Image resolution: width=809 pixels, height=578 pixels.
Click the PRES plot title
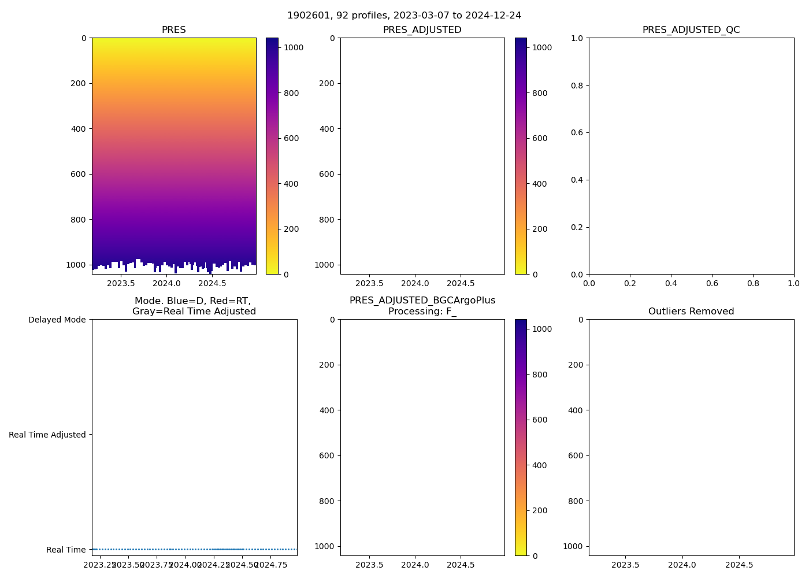tap(174, 30)
